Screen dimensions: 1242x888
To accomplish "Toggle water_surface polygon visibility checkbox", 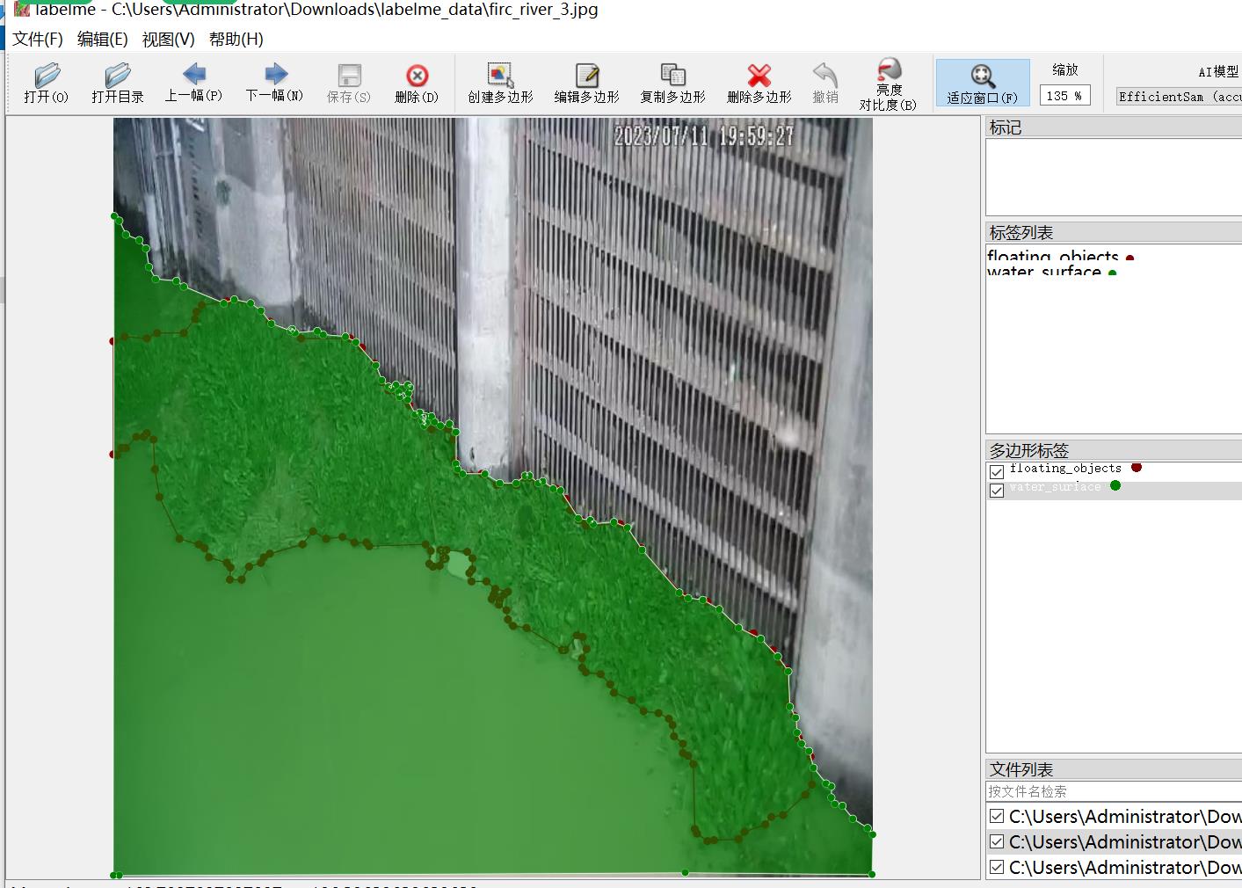I will coord(997,491).
